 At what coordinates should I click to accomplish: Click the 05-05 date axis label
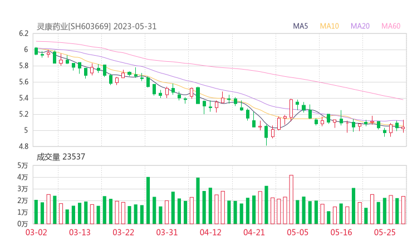[297, 232]
